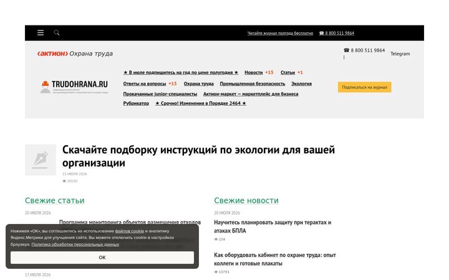Open Ответы на вопросы section
The height and width of the screenshot is (280, 449).
pyautogui.click(x=144, y=84)
